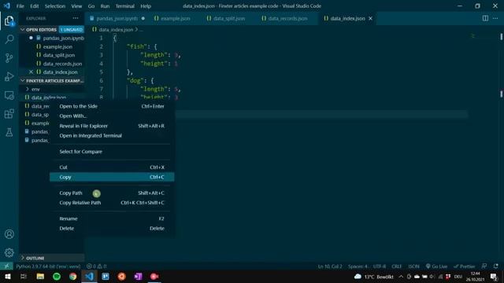The height and width of the screenshot is (283, 504).
Task: Choose Rename from context menu
Action: pos(112,219)
